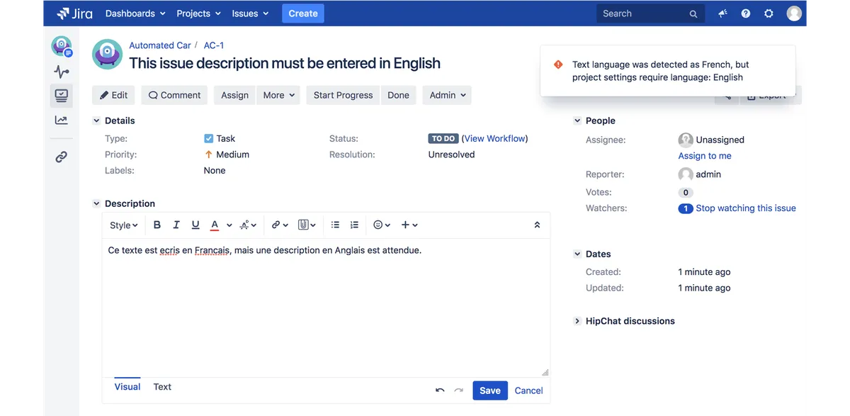Apply bold formatting in the editor
The width and height of the screenshot is (850, 416).
157,225
